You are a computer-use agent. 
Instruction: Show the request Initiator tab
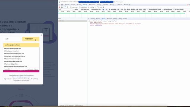pyautogui.click(x=115, y=19)
